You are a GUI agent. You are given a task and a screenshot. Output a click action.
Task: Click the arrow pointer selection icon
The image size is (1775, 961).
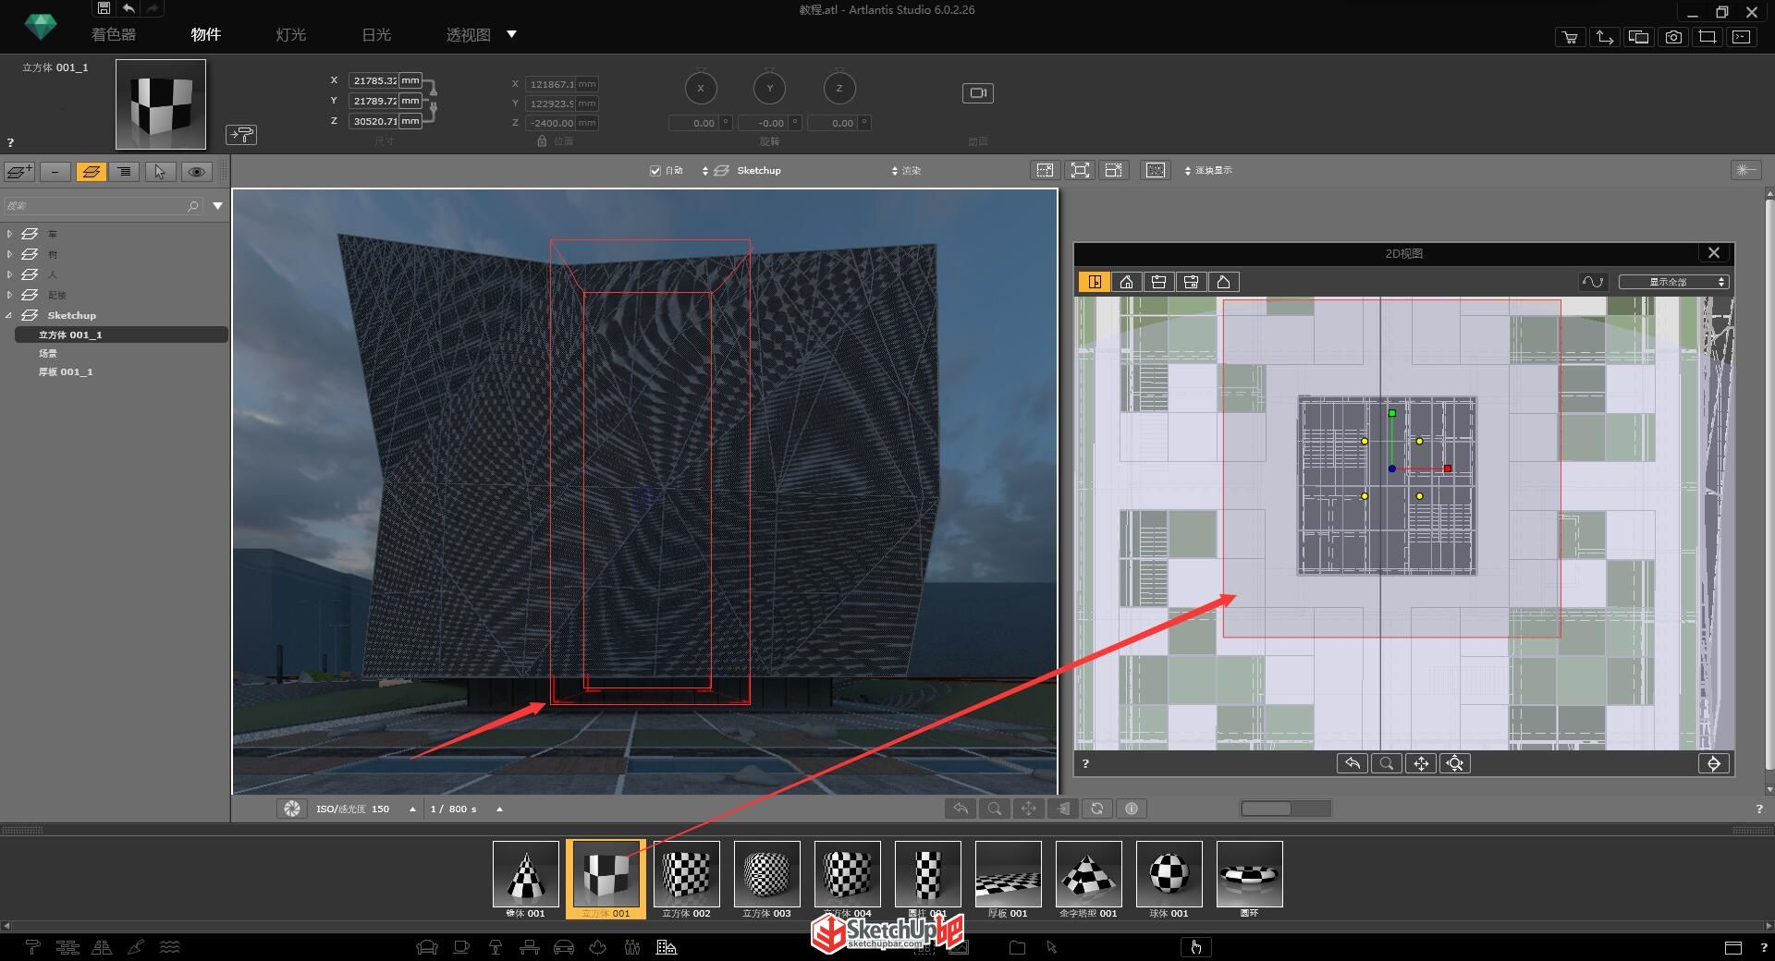point(160,171)
